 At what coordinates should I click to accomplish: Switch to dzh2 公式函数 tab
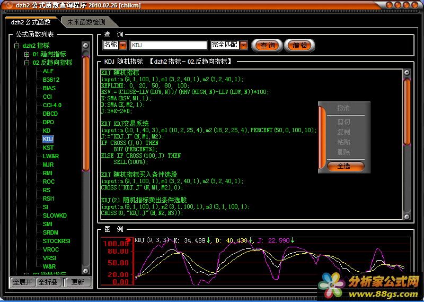coord(31,22)
